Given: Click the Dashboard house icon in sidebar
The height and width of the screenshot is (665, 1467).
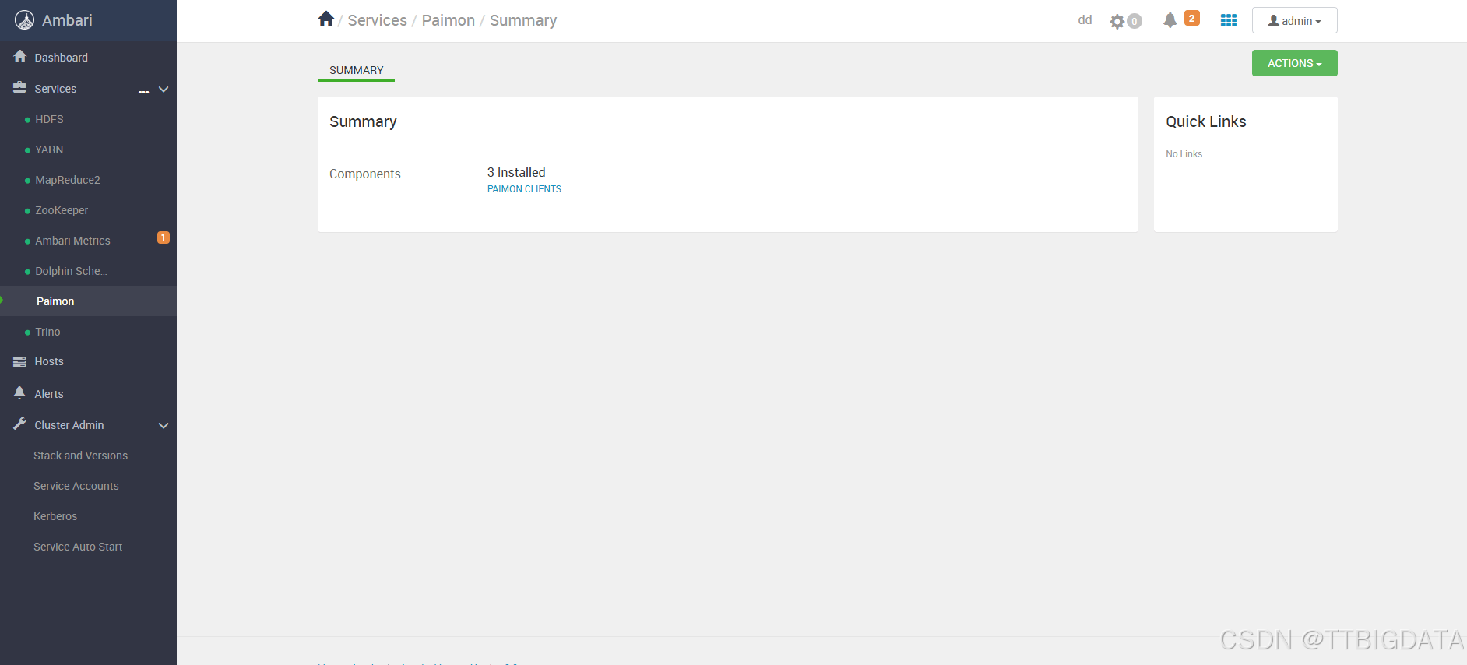Looking at the screenshot, I should (x=20, y=57).
